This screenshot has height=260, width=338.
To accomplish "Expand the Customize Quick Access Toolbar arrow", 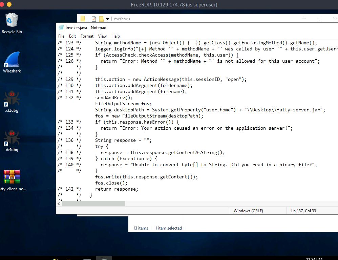I will (108, 19).
